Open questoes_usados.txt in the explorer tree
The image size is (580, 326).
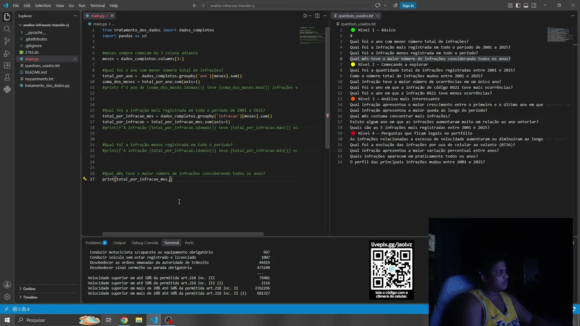coord(42,66)
